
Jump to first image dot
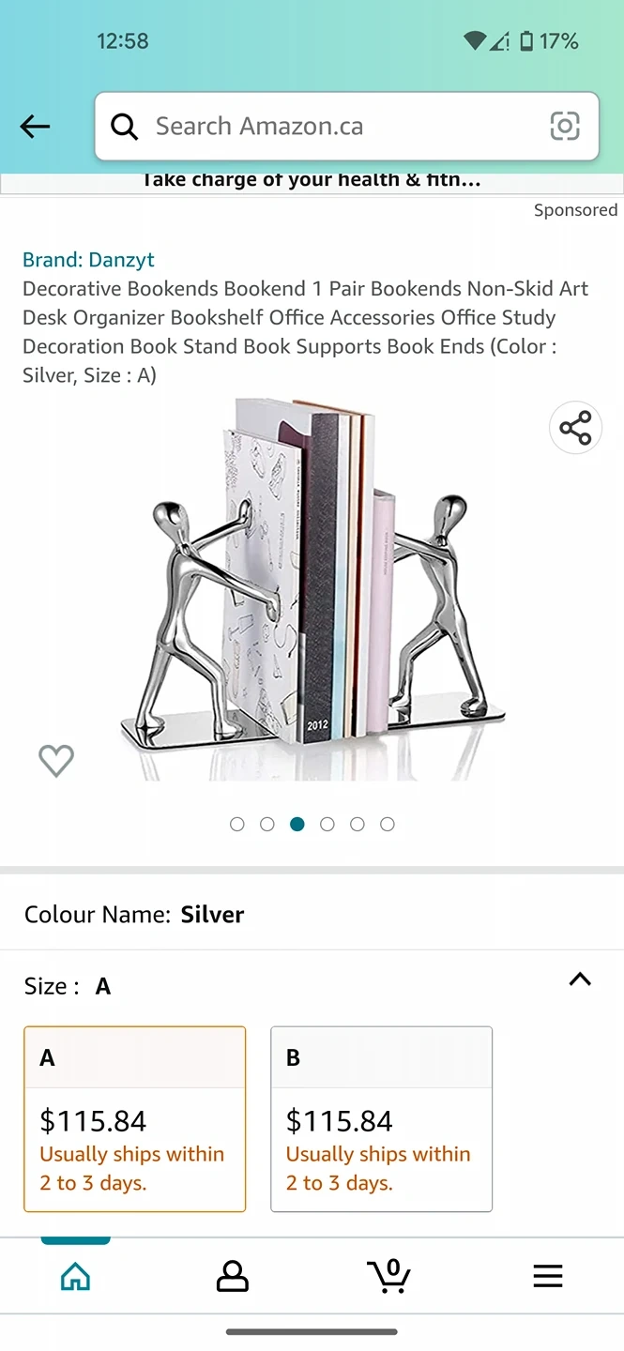pos(236,825)
